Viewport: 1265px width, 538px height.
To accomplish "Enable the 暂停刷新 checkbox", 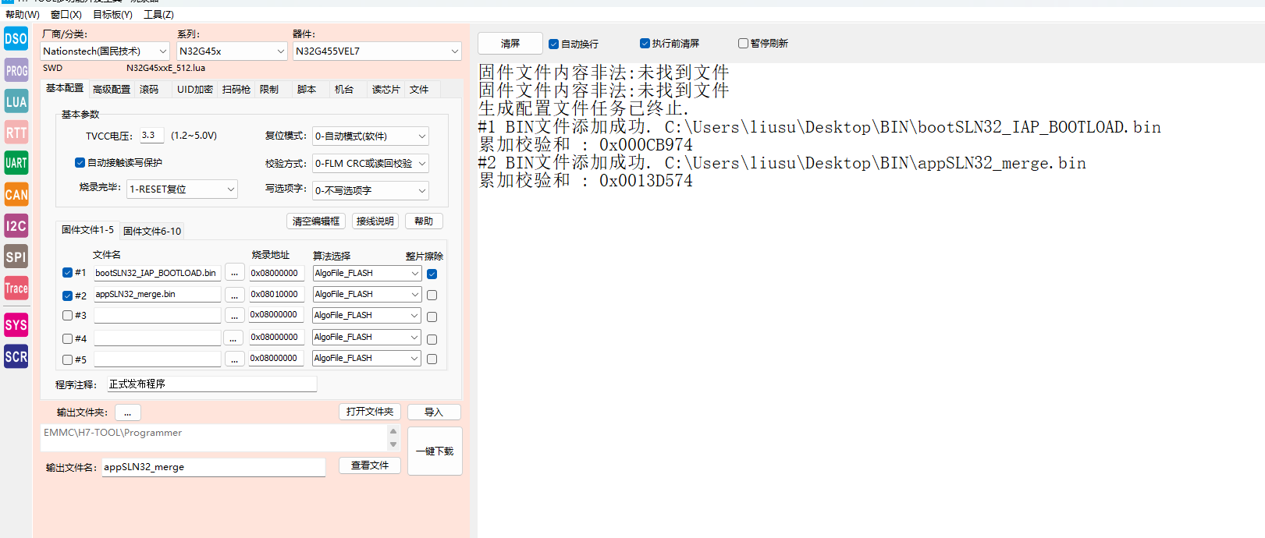I will point(743,44).
